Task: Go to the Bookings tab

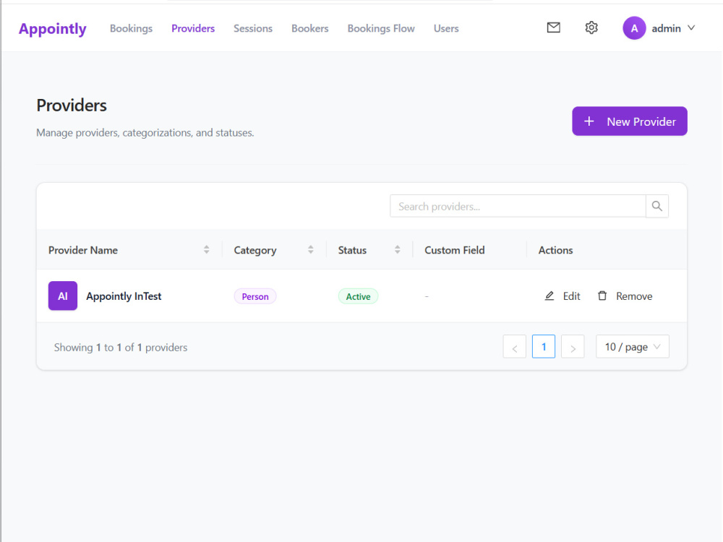Action: pyautogui.click(x=131, y=29)
